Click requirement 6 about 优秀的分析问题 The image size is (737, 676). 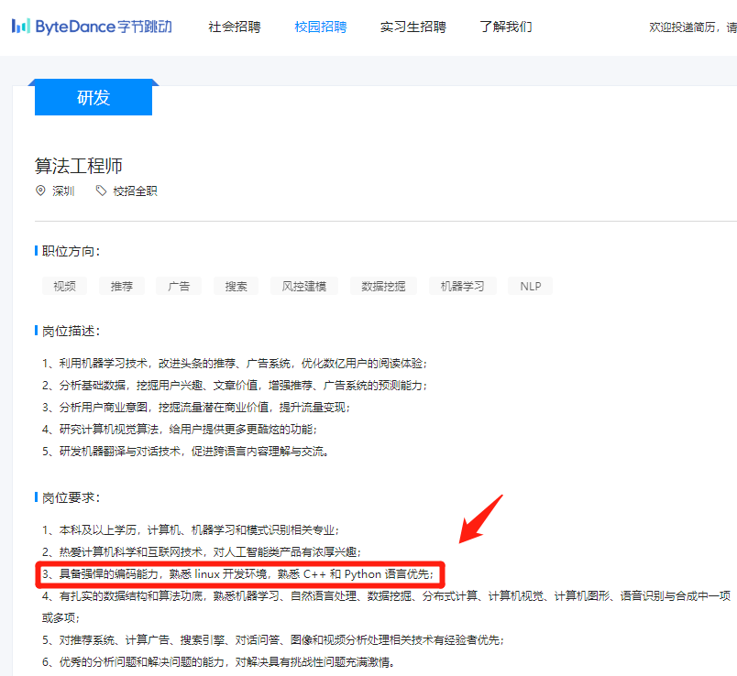pyautogui.click(x=218, y=662)
